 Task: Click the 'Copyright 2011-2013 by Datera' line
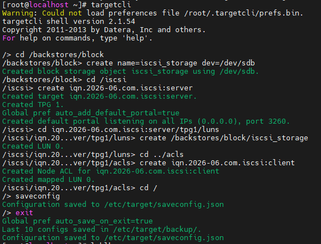[x=104, y=30]
